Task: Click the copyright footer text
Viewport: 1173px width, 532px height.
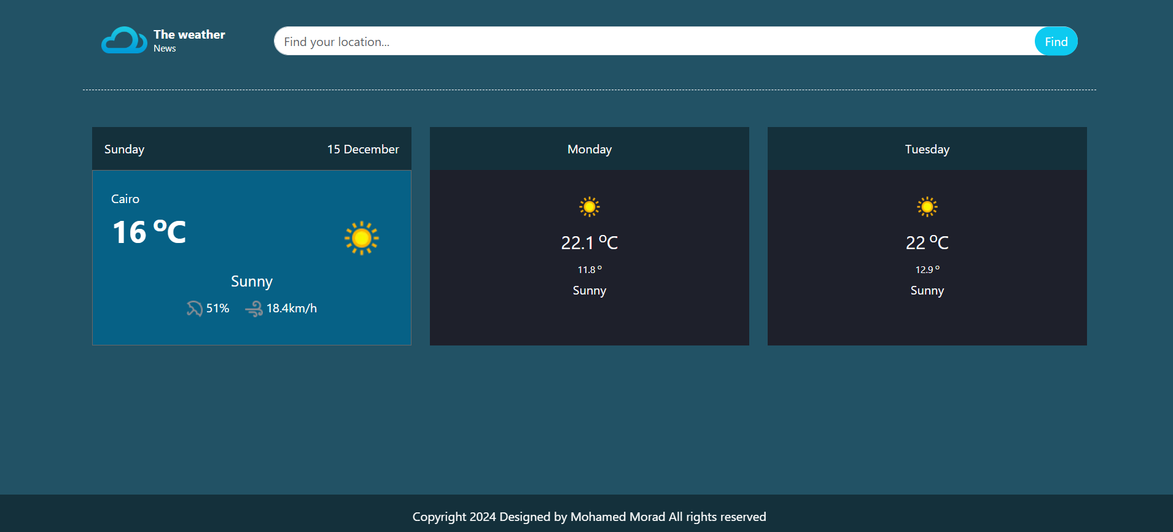Action: 590,517
